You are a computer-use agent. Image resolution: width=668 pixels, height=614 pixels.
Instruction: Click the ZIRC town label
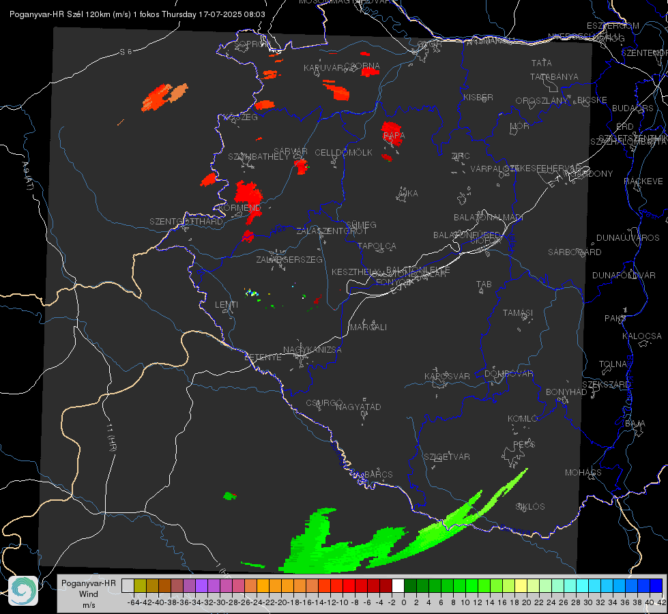pos(461,156)
